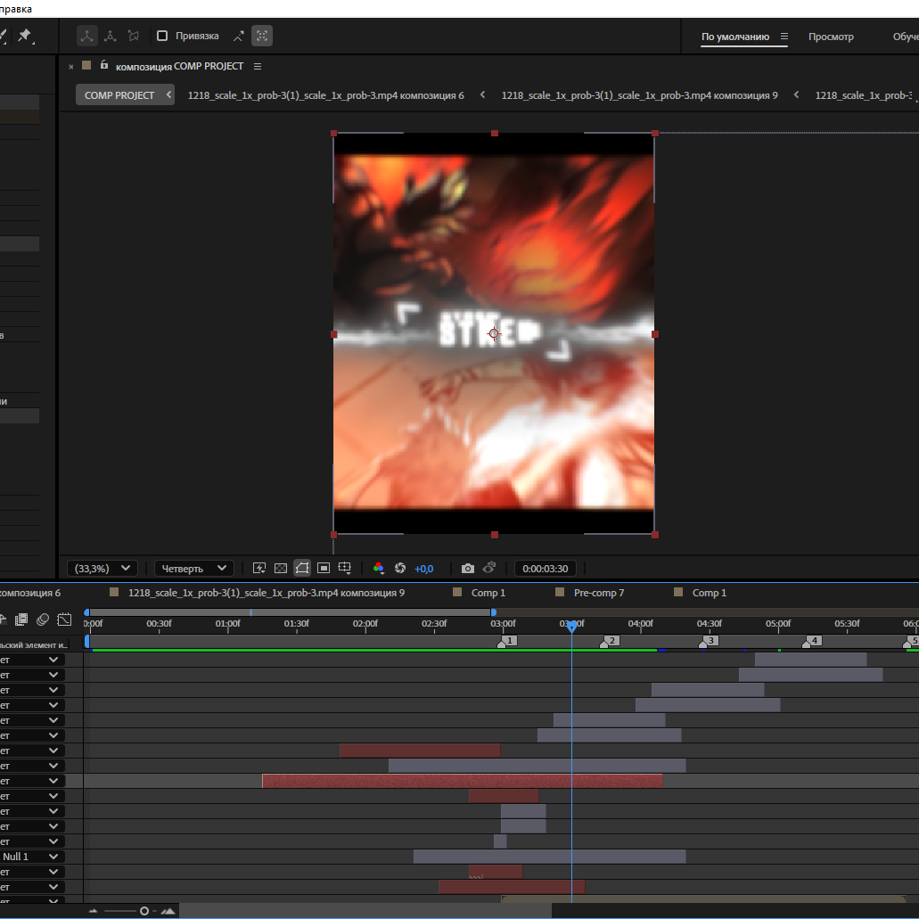Click timeline marker number 2
This screenshot has width=919, height=919.
point(610,641)
